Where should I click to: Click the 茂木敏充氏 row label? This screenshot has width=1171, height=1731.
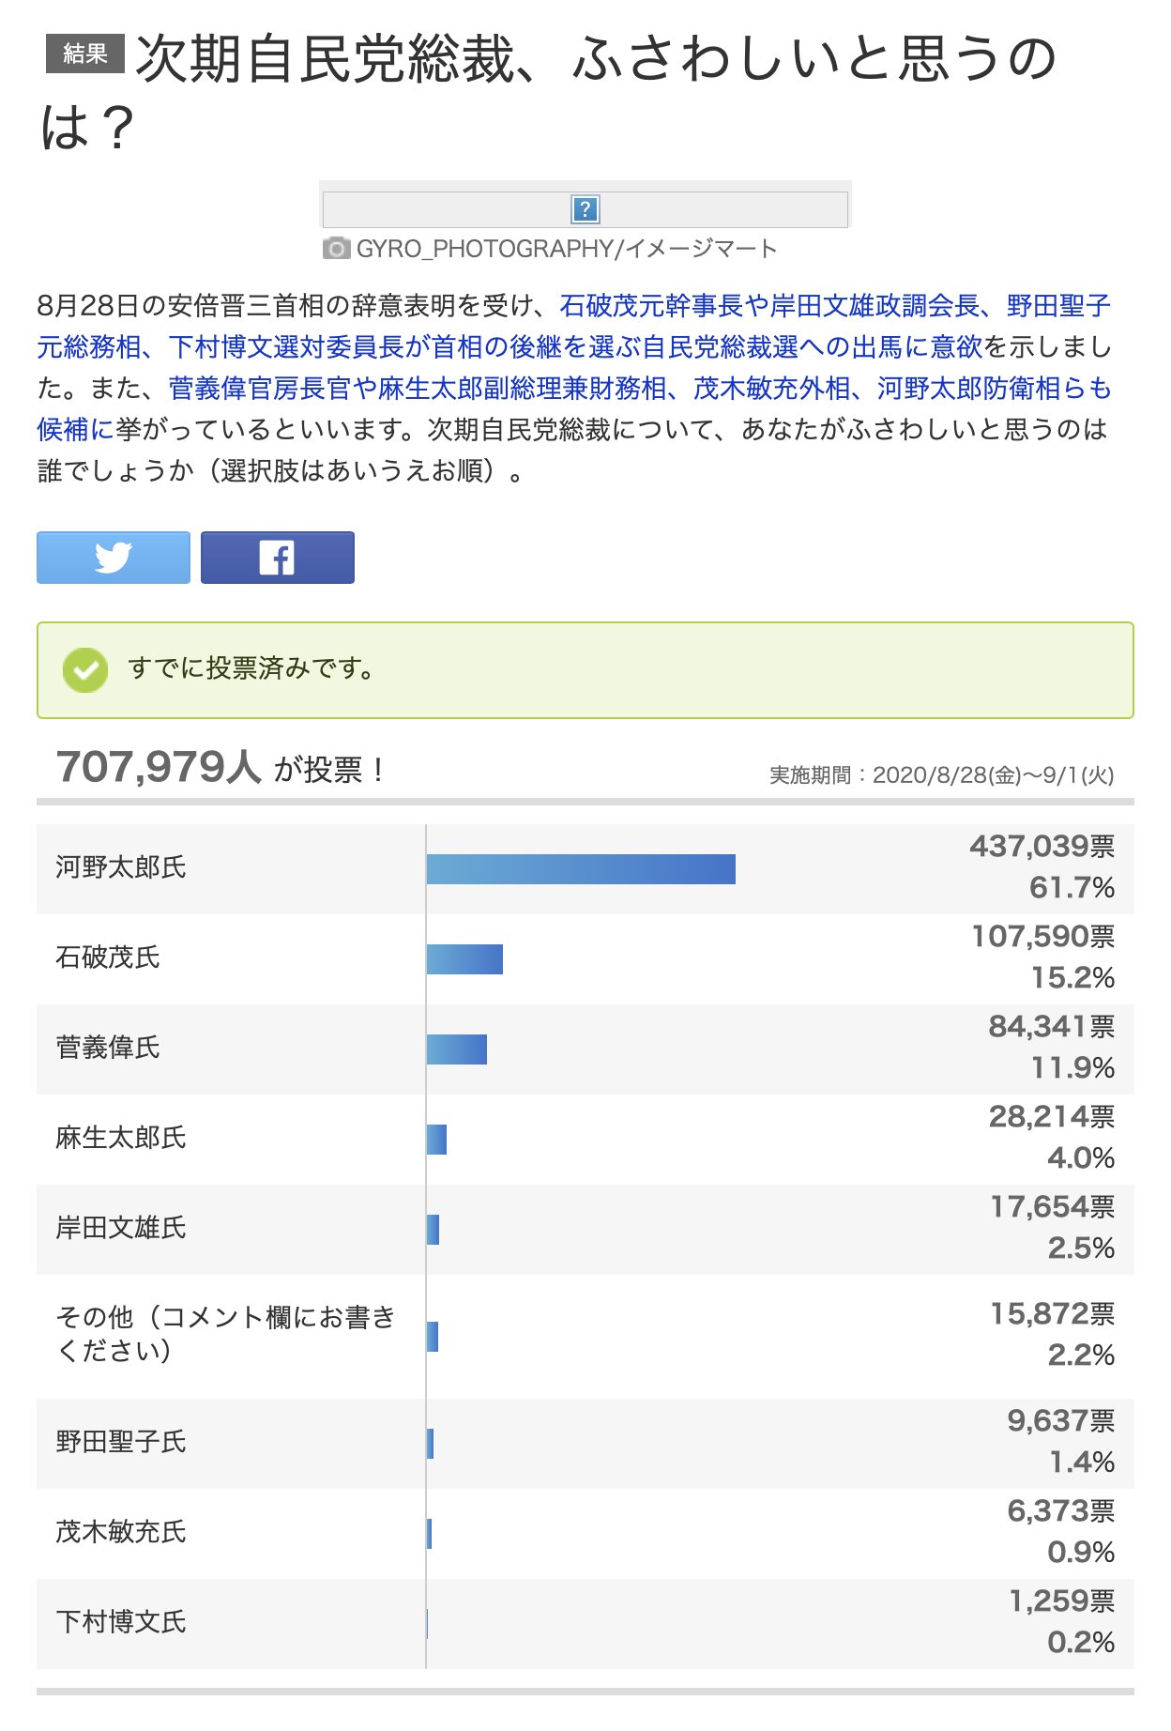point(121,1532)
